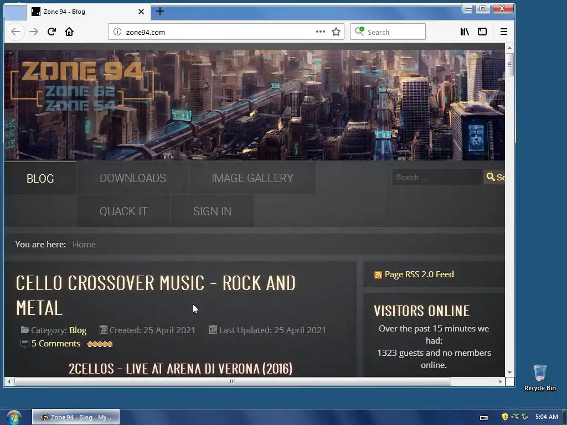Image resolution: width=567 pixels, height=425 pixels.
Task: Click the website Search text box
Action: point(437,177)
